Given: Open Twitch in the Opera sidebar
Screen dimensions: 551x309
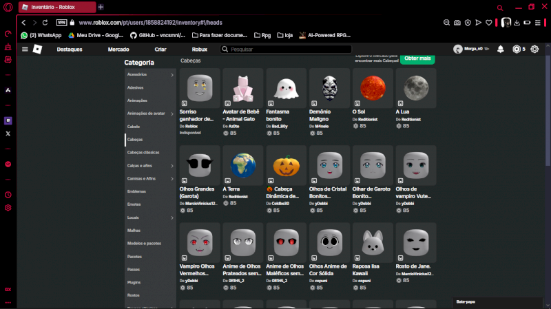Looking at the screenshot, I should [8, 120].
